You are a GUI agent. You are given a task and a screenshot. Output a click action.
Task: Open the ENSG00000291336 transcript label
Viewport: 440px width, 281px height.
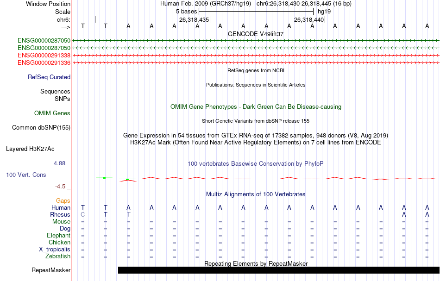pyautogui.click(x=44, y=63)
